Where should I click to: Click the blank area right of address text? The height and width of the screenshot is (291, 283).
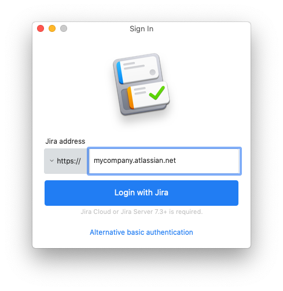click(207, 161)
